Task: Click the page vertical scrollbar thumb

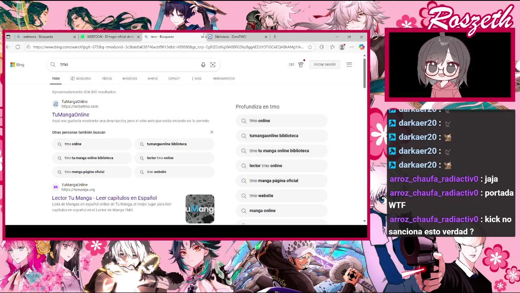Action: click(364, 72)
